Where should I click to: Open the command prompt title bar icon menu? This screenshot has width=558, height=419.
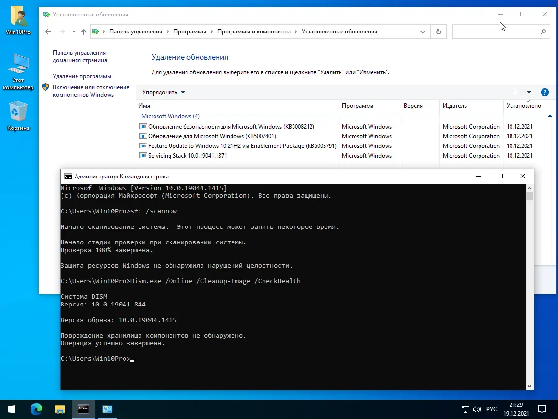[68, 177]
